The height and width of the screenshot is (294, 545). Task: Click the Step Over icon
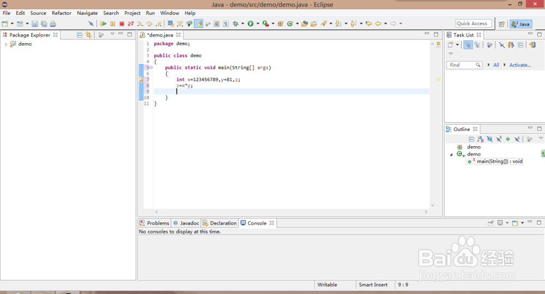pyautogui.click(x=149, y=23)
